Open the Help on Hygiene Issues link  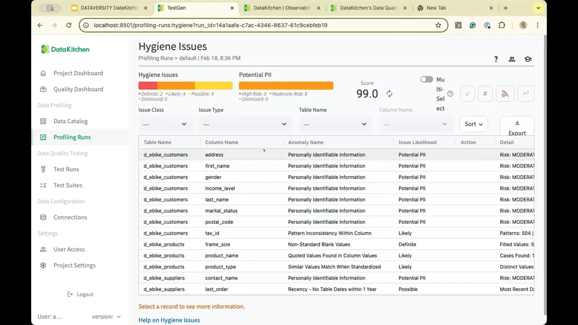pyautogui.click(x=169, y=320)
